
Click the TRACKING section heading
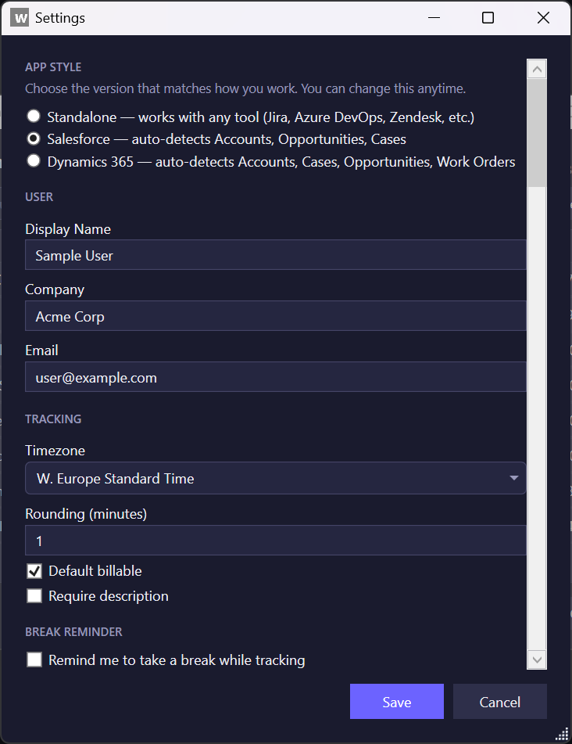(53, 419)
